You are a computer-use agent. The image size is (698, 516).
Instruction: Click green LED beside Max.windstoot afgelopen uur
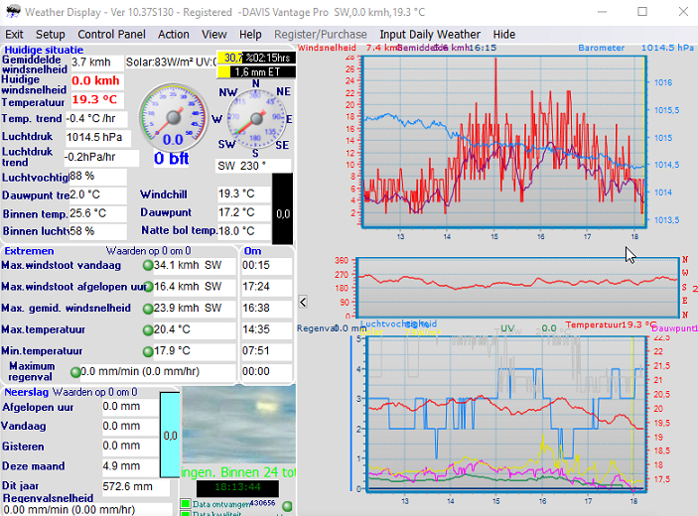tap(148, 287)
